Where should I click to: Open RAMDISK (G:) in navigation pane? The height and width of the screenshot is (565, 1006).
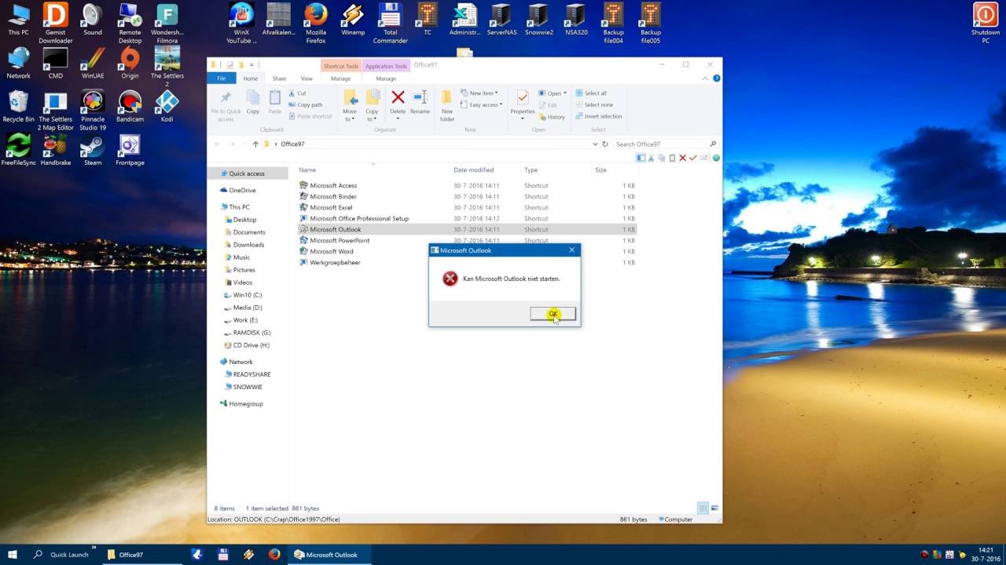pos(251,333)
